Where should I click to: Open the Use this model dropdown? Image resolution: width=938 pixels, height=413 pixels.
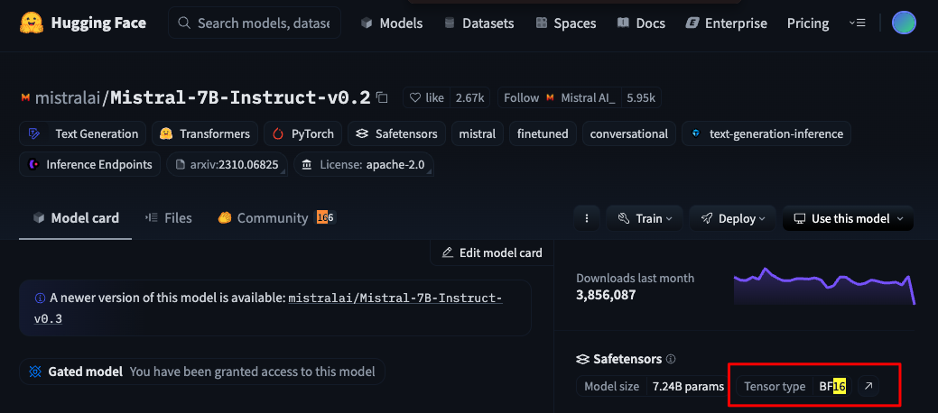pos(848,219)
